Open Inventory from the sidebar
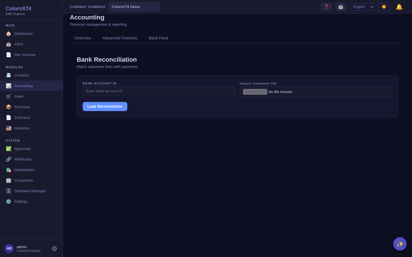412x257 pixels. (31, 128)
